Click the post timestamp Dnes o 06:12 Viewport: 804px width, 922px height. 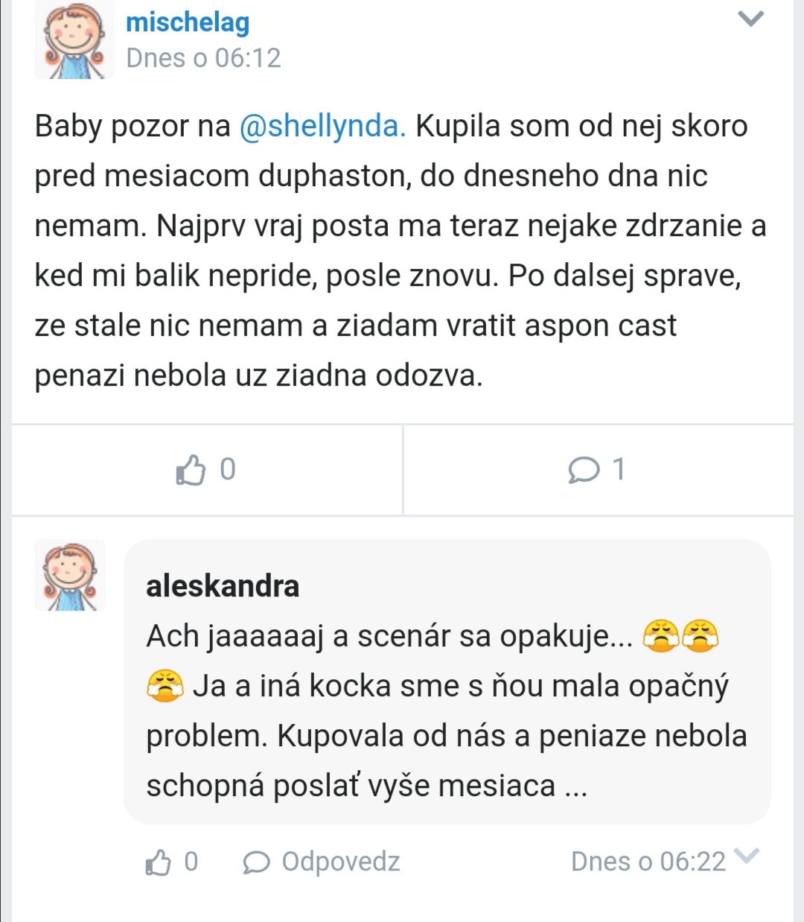click(x=203, y=58)
